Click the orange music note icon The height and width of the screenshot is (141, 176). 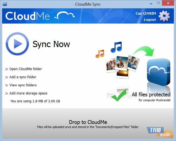100,54
